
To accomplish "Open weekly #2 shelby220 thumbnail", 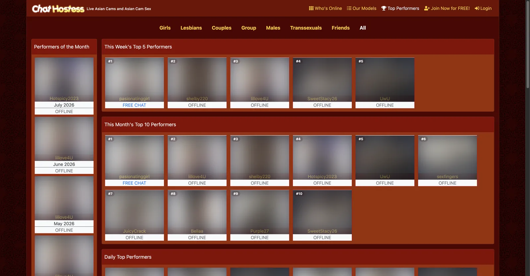I will (197, 79).
